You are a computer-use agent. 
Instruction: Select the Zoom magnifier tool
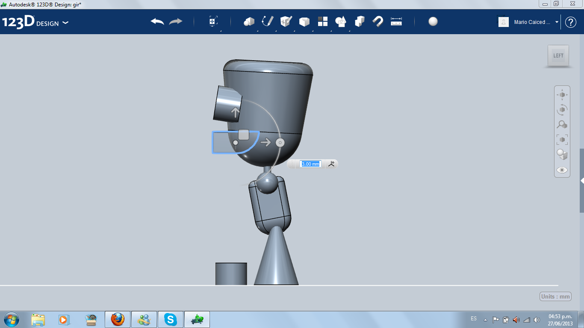click(x=562, y=124)
